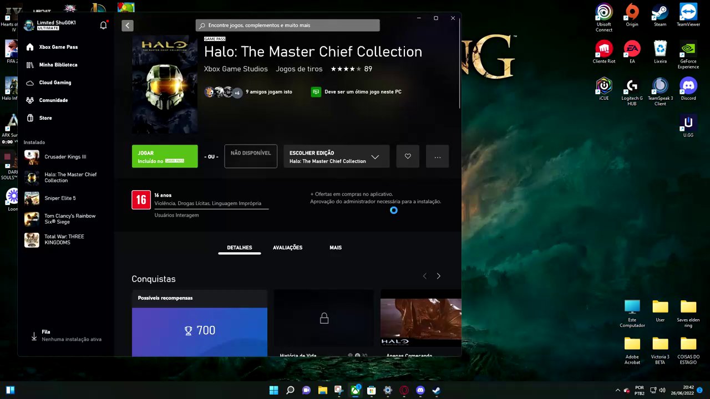710x399 pixels.
Task: Open iCUE desktop shortcut
Action: [604, 89]
